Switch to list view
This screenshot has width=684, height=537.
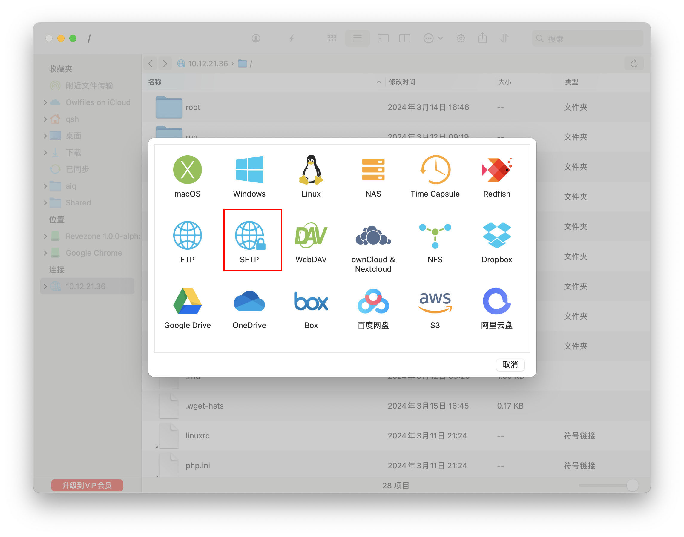[x=357, y=38]
